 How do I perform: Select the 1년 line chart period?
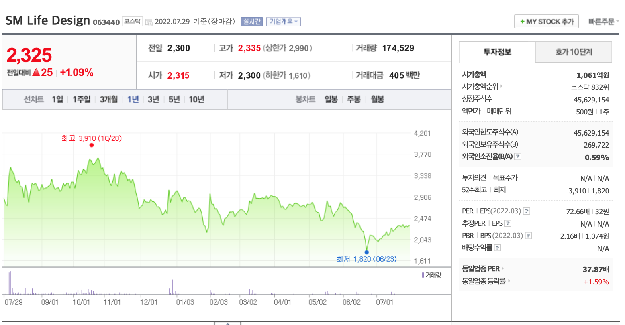point(133,100)
